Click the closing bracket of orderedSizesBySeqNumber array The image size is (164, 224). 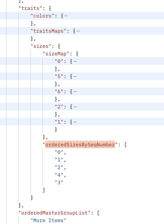[x=44, y=190]
